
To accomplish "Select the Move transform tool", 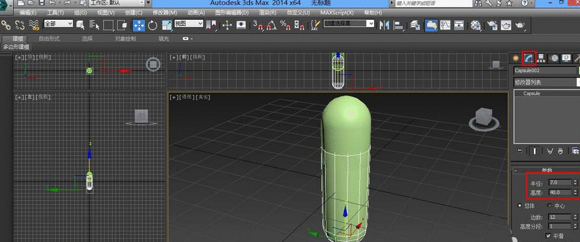I will point(139,25).
